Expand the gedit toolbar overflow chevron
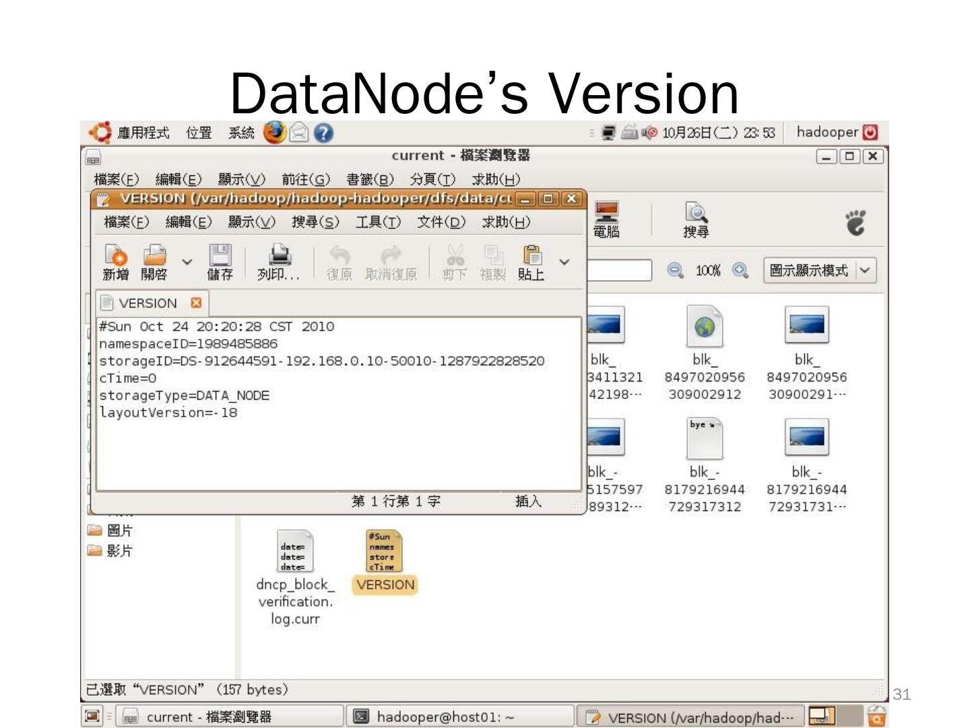Viewport: 970px width, 728px height. (564, 262)
